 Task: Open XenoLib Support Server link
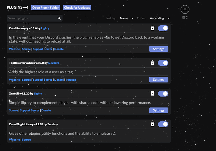click(30, 110)
